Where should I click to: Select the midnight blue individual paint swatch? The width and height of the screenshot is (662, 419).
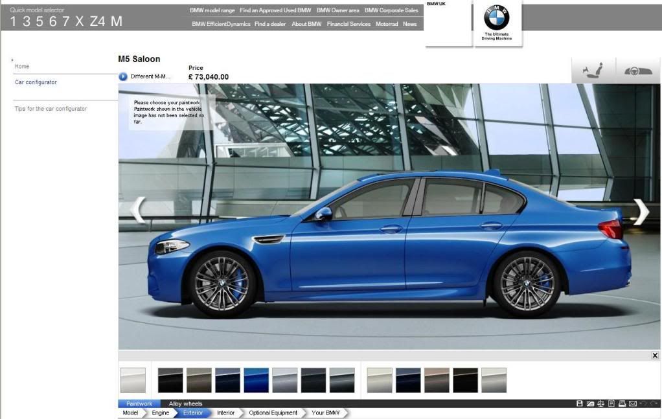(x=408, y=380)
